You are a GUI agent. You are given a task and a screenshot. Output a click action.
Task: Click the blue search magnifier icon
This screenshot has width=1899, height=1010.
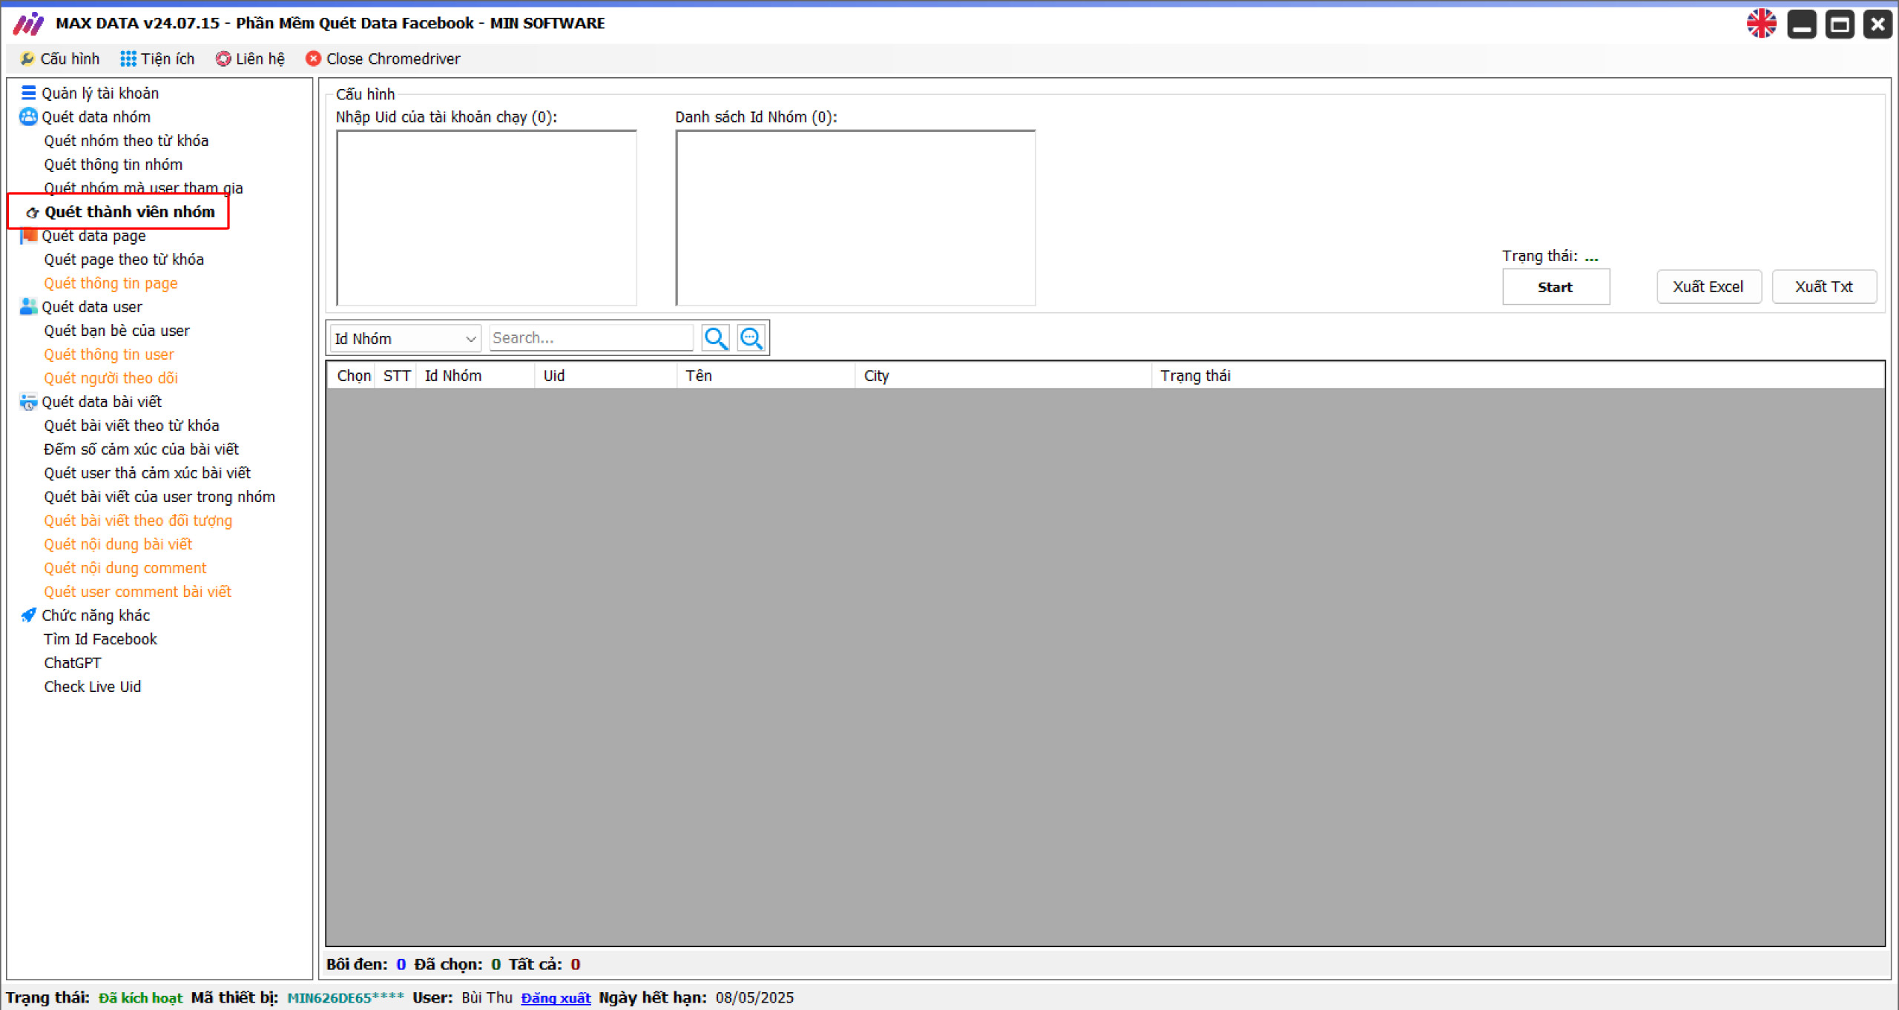[716, 338]
